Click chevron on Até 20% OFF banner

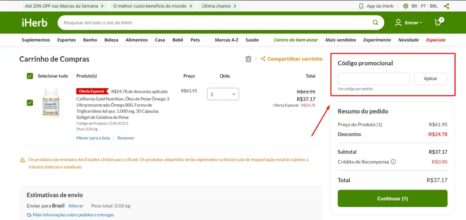(x=102, y=6)
